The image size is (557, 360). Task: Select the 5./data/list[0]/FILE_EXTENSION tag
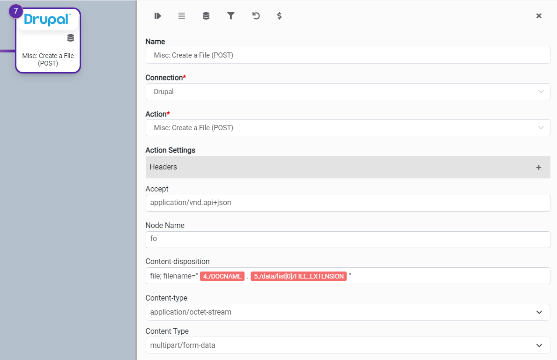tap(298, 276)
